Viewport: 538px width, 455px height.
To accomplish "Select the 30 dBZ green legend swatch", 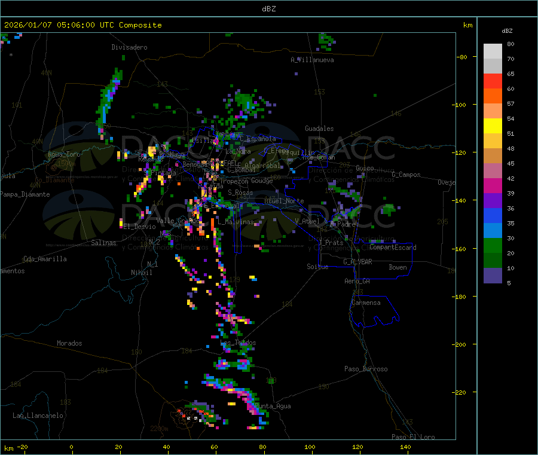I will tap(493, 246).
